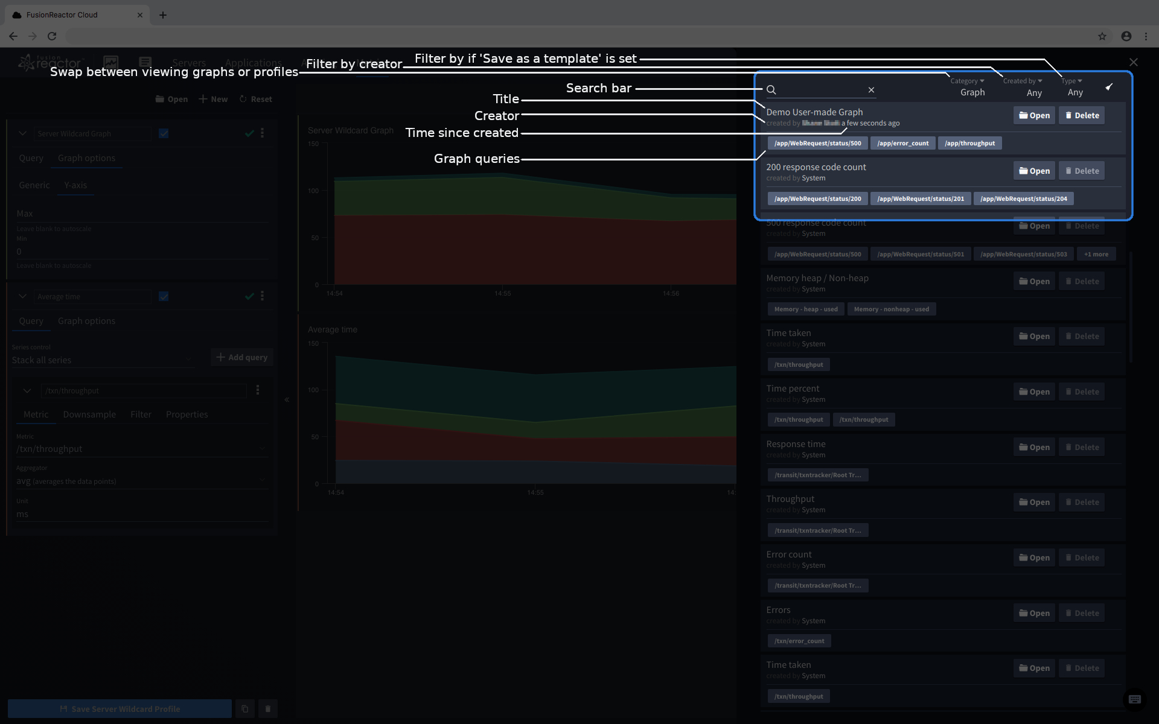This screenshot has width=1159, height=724.
Task: Click Delete for 200 response code count
Action: pos(1082,171)
